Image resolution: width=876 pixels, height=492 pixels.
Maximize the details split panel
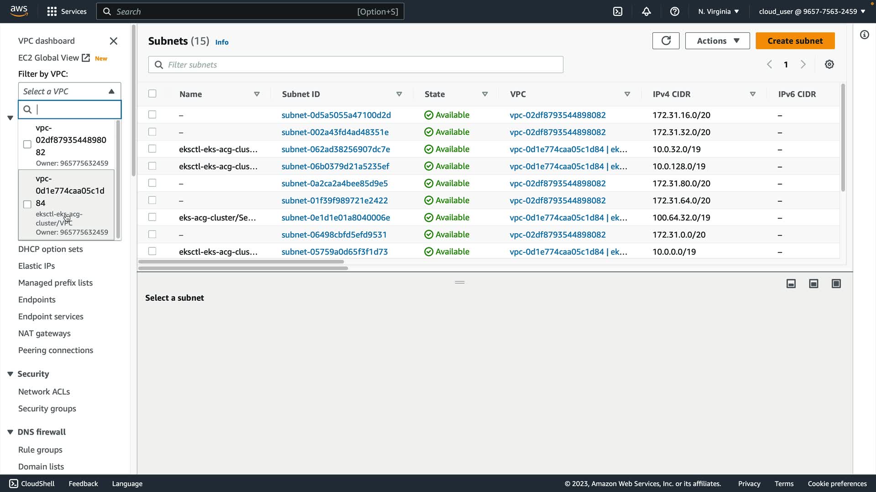coord(836,284)
